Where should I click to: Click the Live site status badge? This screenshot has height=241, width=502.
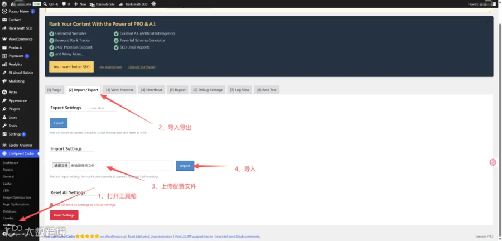[36, 4]
